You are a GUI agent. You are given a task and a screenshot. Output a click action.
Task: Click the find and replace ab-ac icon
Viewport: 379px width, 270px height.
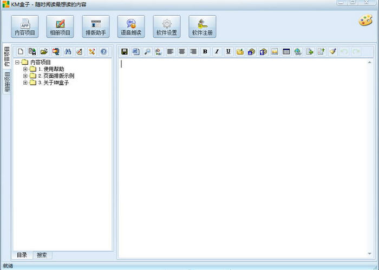pyautogui.click(x=159, y=51)
